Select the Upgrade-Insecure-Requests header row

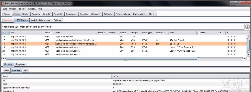[125, 88]
